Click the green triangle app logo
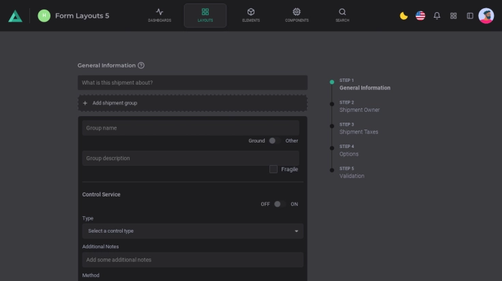This screenshot has height=281, width=502. click(x=15, y=16)
